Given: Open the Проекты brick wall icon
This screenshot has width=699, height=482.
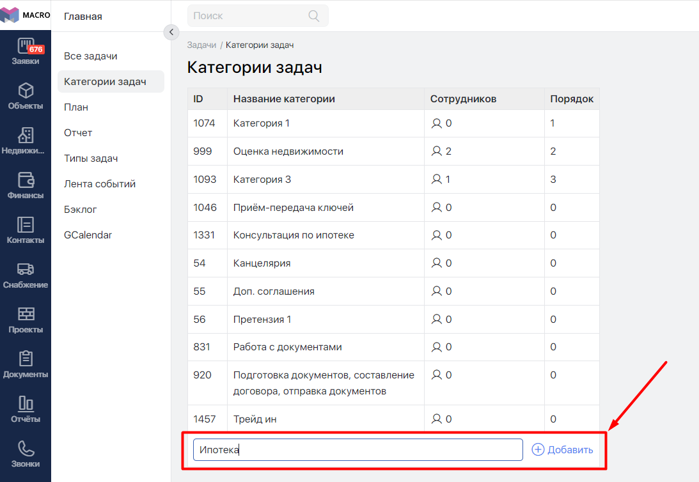Looking at the screenshot, I should coord(26,315).
